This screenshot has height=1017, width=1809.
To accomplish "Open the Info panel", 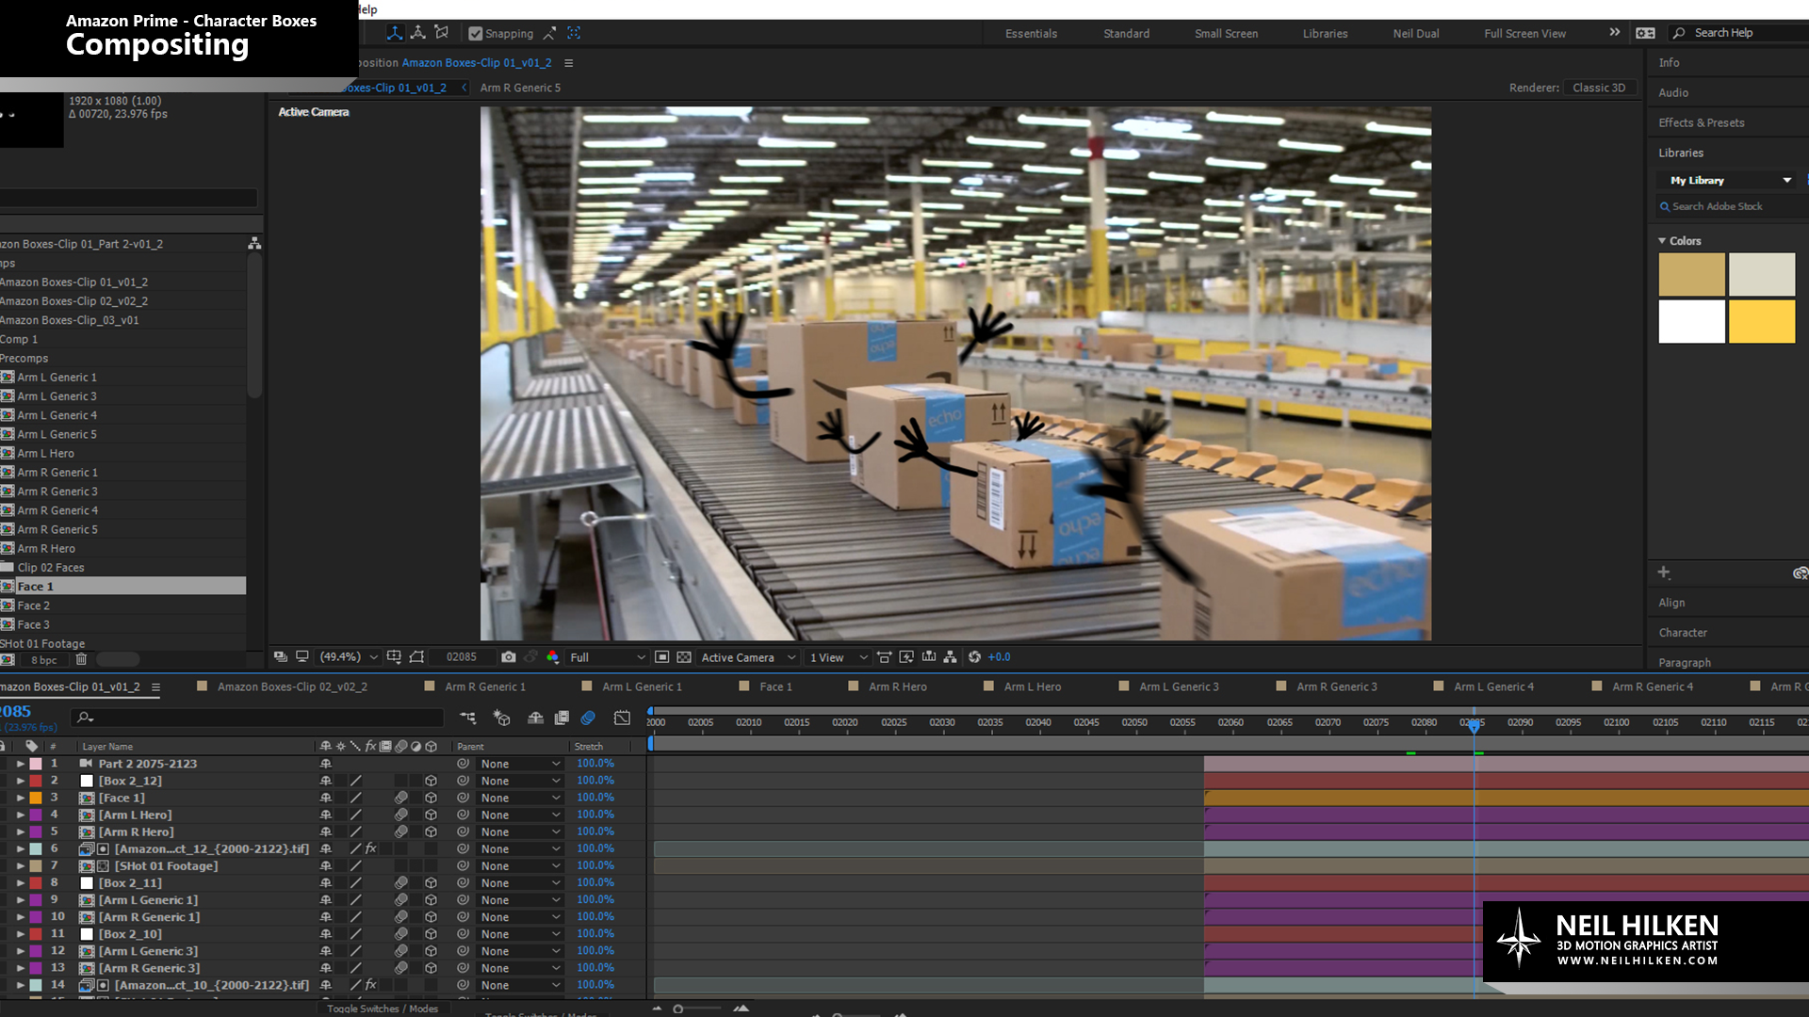I will (1669, 63).
